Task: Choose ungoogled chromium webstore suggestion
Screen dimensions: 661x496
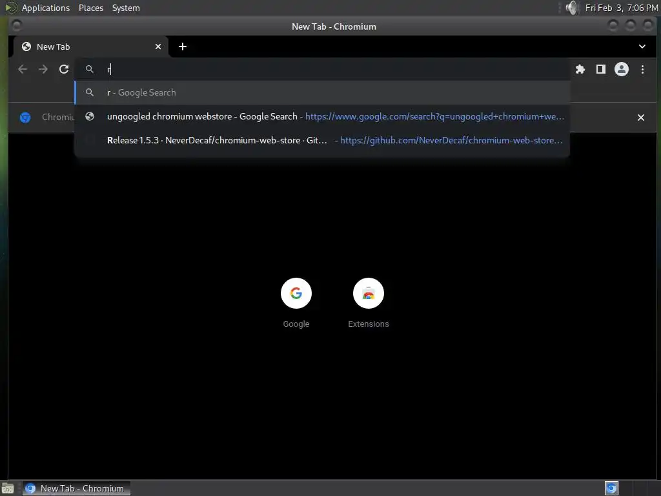Action: click(x=323, y=116)
